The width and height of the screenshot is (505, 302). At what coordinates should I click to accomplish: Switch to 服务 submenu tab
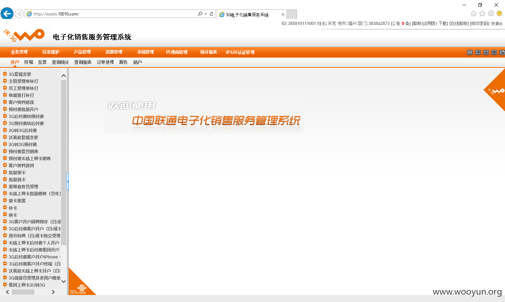pyautogui.click(x=123, y=62)
